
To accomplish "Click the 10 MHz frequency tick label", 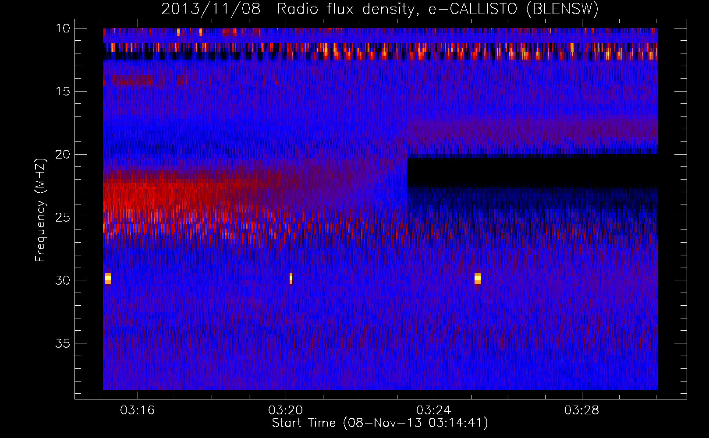I will point(63,28).
